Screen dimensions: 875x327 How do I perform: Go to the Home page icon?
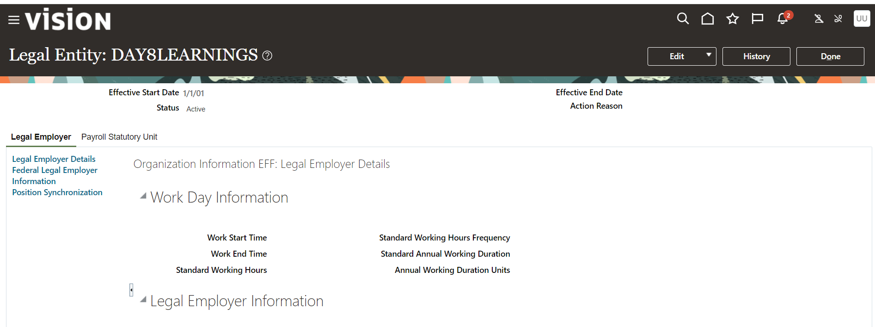pyautogui.click(x=707, y=19)
